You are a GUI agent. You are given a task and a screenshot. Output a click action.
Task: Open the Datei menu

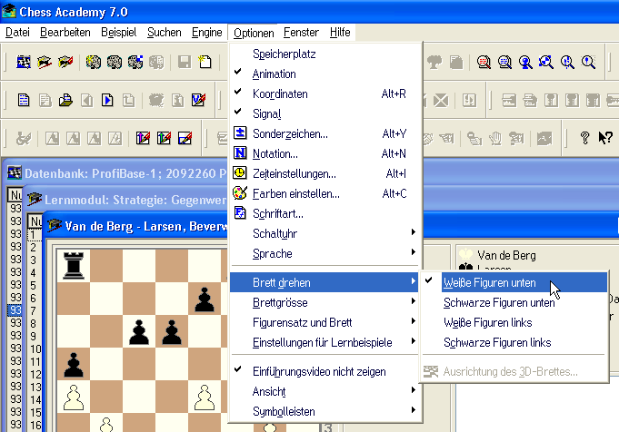pyautogui.click(x=17, y=33)
